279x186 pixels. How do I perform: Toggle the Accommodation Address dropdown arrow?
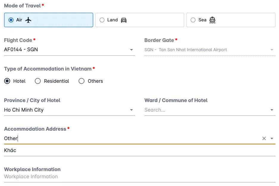click(x=272, y=138)
